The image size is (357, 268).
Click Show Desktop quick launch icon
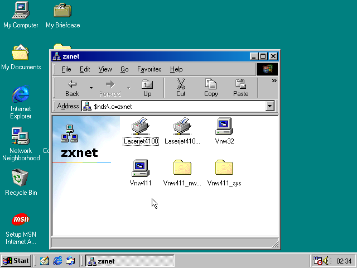pyautogui.click(x=45, y=261)
